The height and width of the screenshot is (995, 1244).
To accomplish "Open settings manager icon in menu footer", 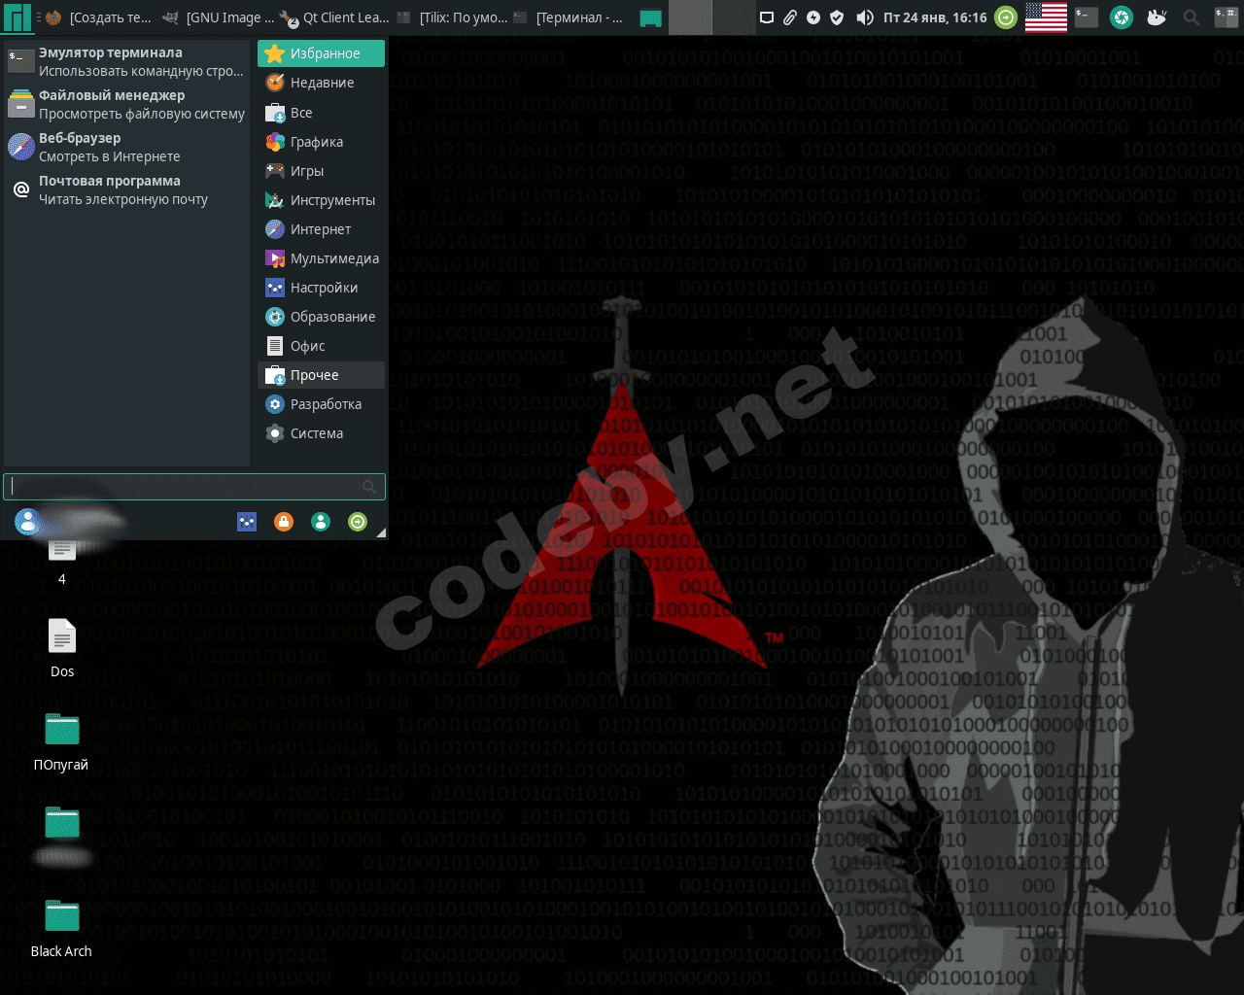I will (247, 522).
